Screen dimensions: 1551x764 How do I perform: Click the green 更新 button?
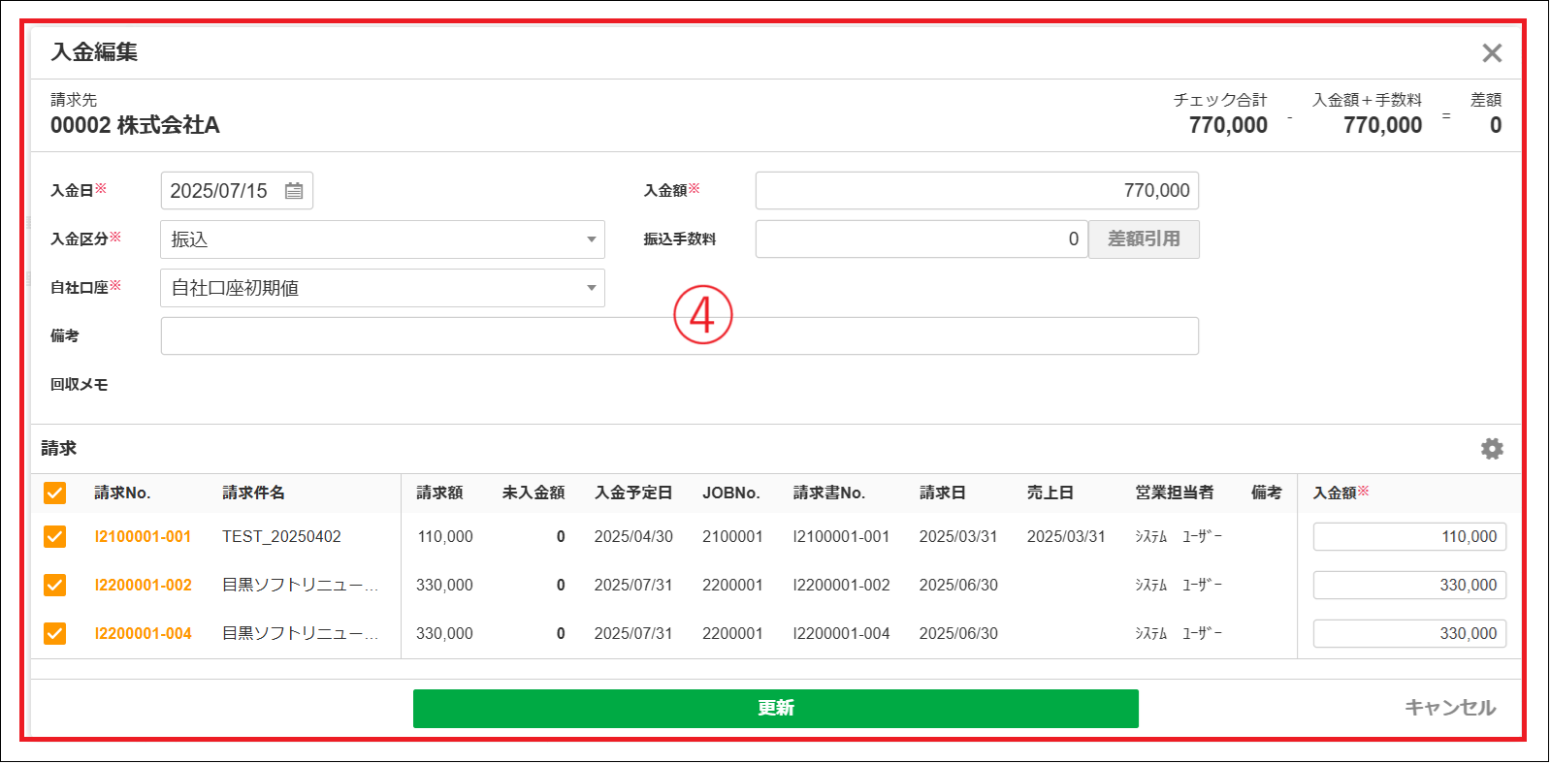(775, 709)
